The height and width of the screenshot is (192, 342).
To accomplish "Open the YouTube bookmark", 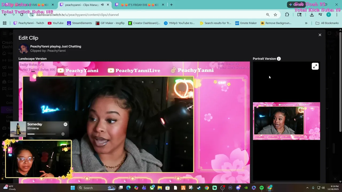I will pyautogui.click(x=56, y=23).
